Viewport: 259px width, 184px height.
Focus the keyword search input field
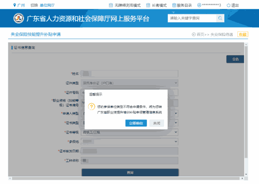pyautogui.click(x=192, y=18)
